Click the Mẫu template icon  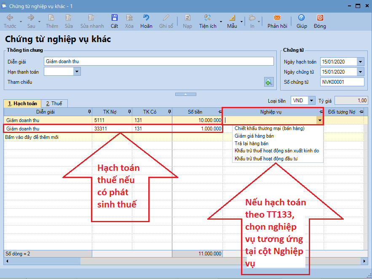point(232,18)
